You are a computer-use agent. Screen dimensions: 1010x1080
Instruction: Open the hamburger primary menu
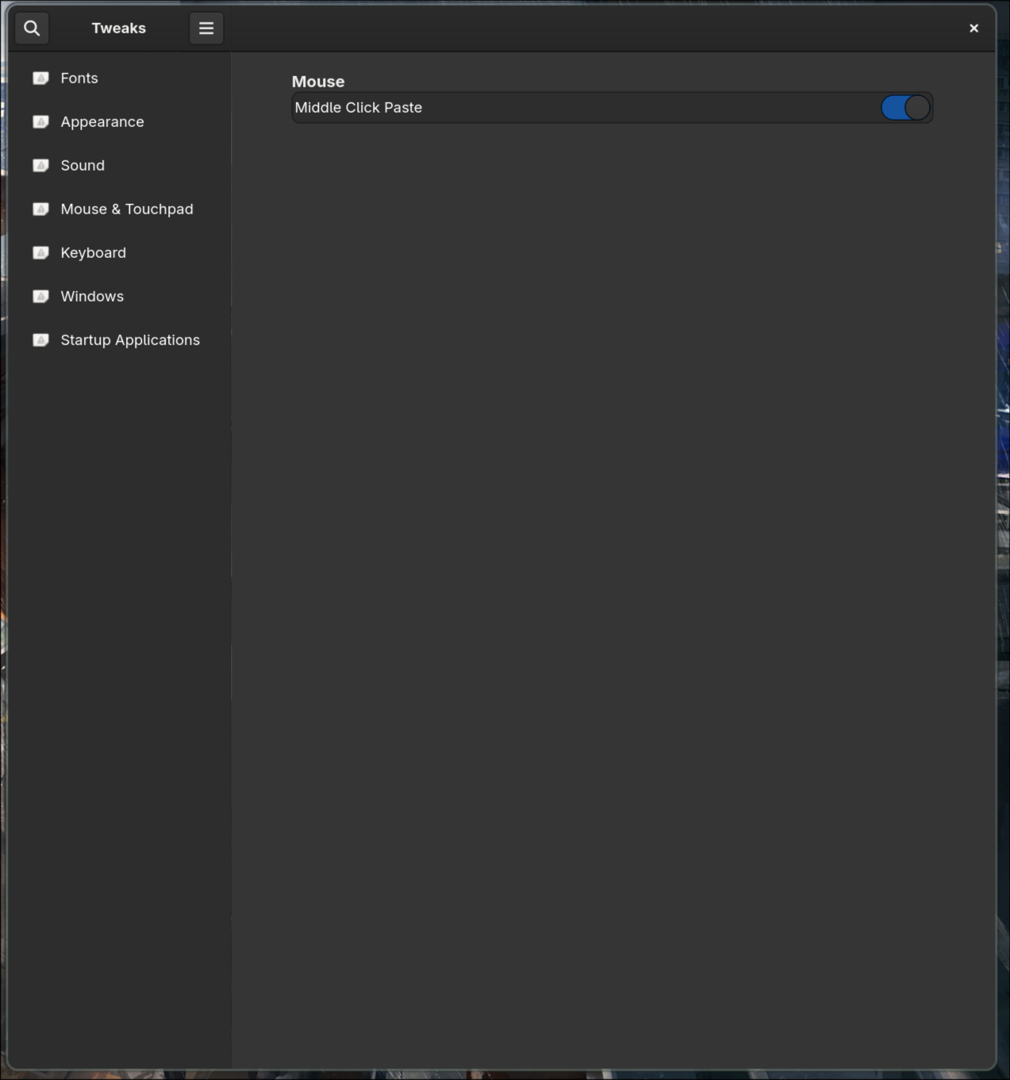tap(205, 28)
